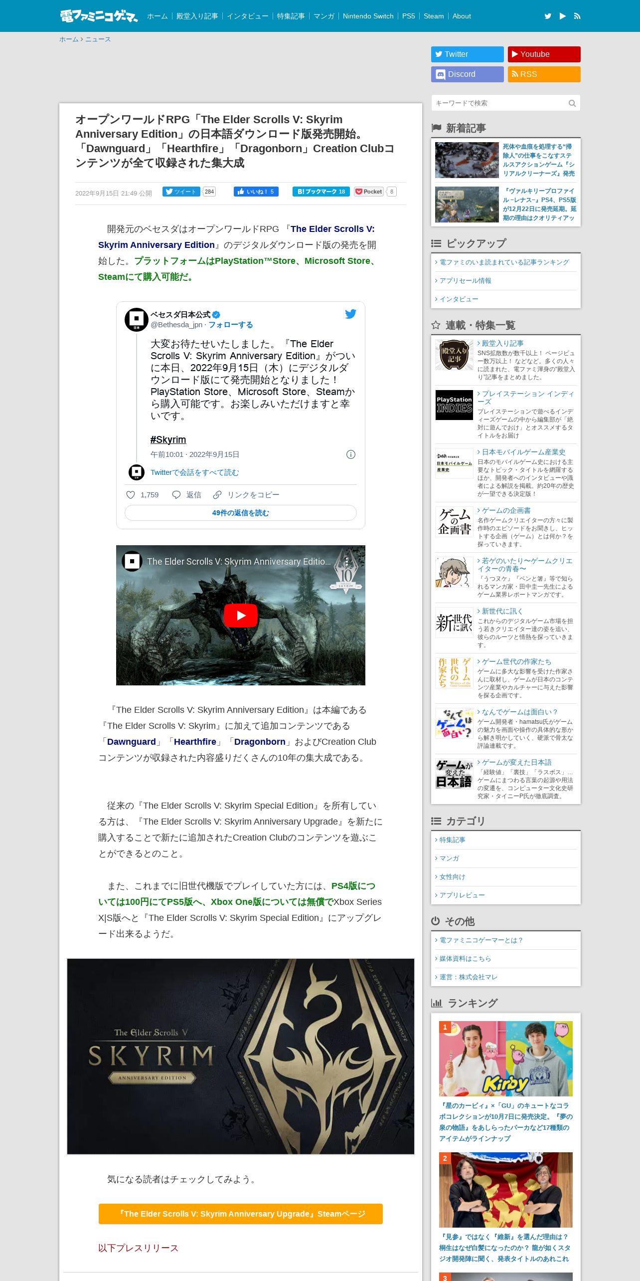640x1281 pixels.
Task: Click the ホーム breadcrumb link
Action: click(69, 39)
